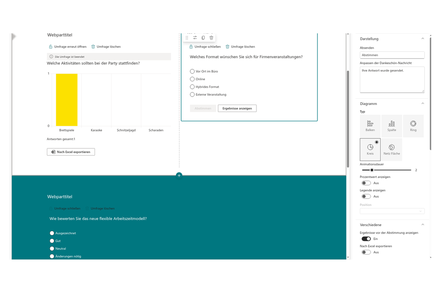Delete the web part using the toolbar trash icon
440x293 pixels.
[211, 38]
